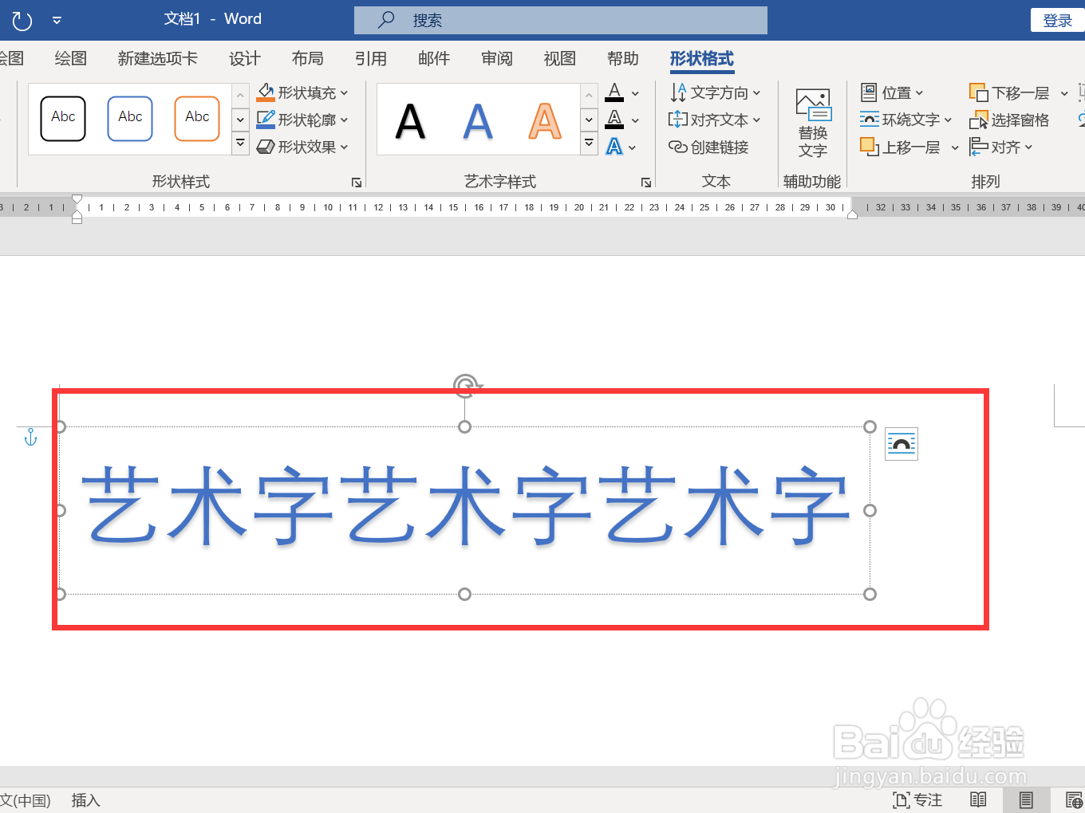Toggle Focus mode (专注) in status bar

tap(917, 799)
